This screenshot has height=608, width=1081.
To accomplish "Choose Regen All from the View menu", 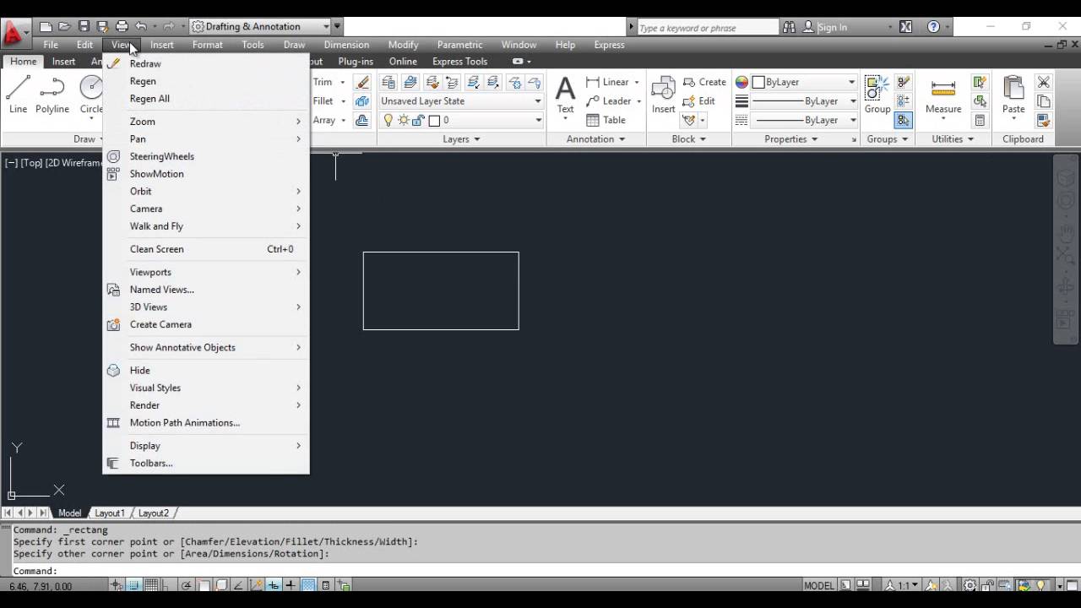I will 206,99.
